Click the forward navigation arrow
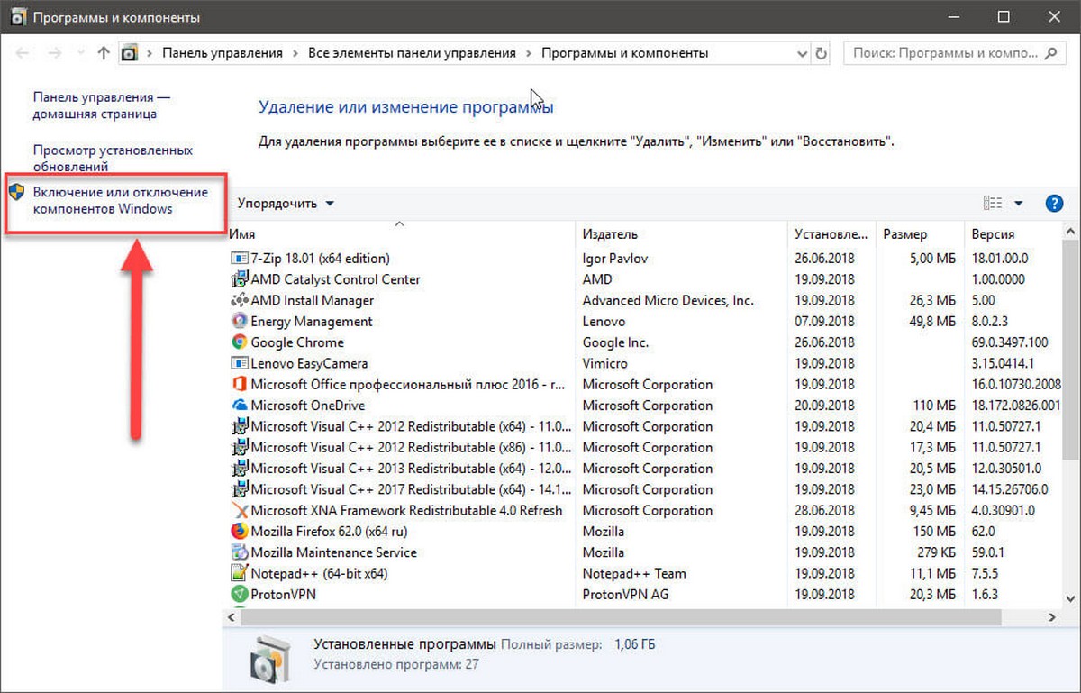1081x693 pixels. click(x=55, y=53)
